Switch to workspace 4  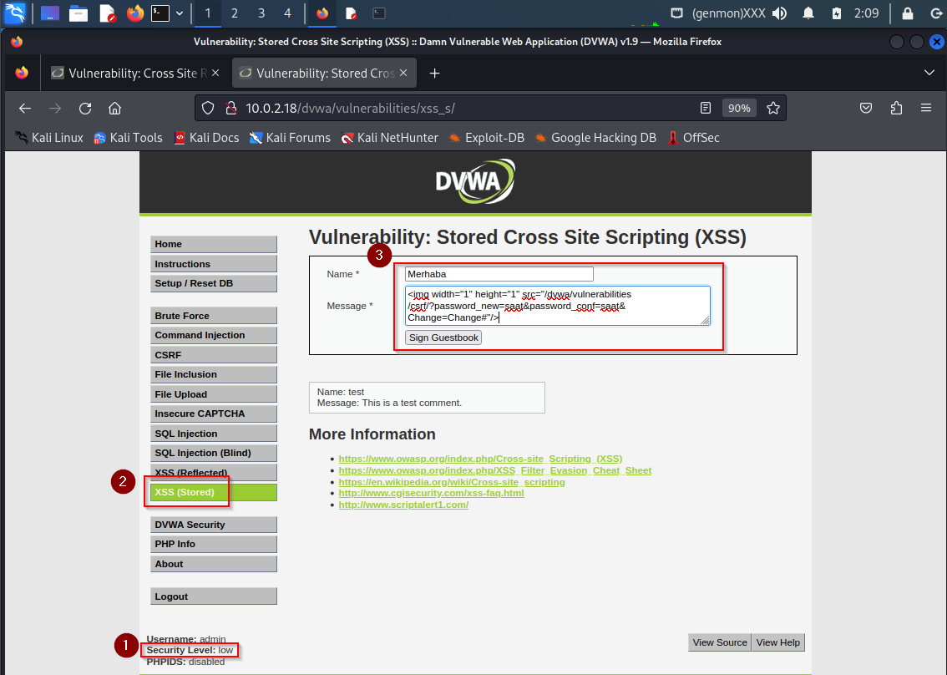287,13
